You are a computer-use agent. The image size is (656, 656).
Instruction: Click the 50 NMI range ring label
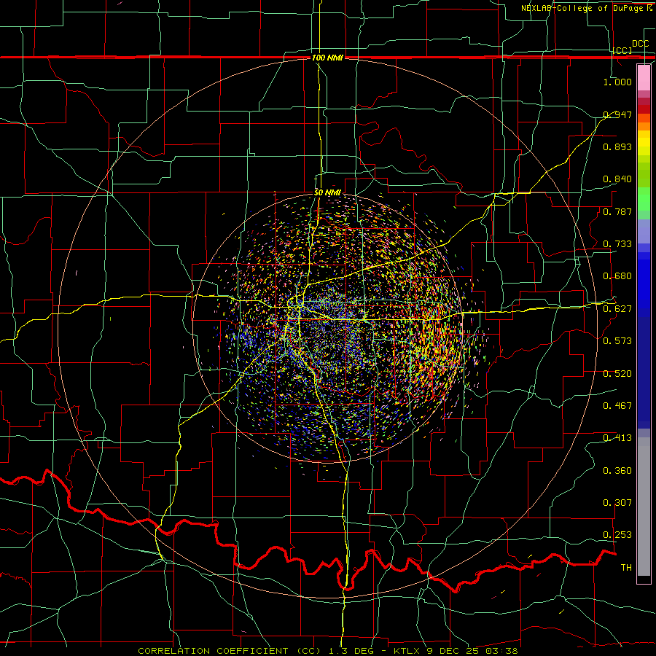tap(327, 193)
